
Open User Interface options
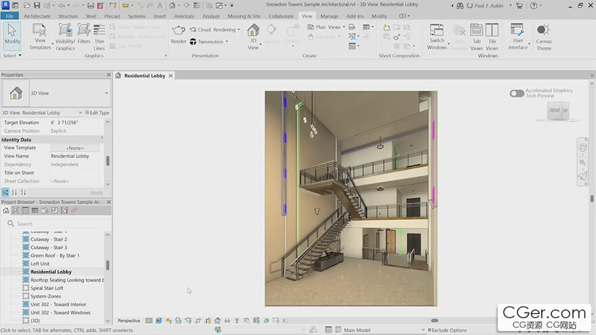(x=517, y=37)
